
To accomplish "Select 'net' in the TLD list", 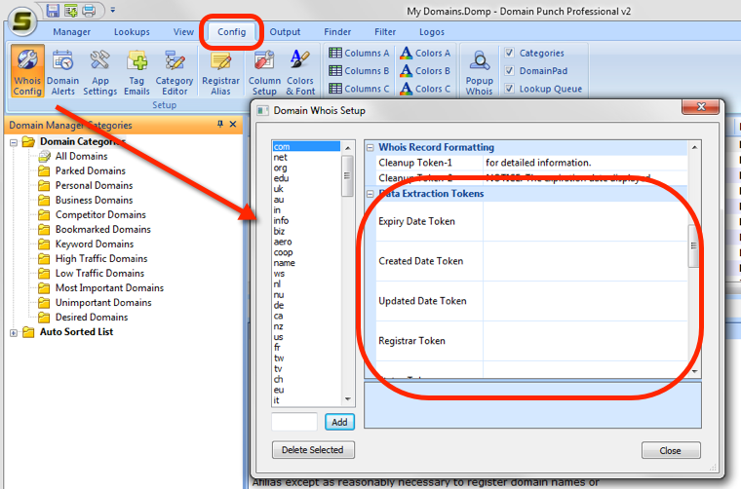I will pos(306,157).
